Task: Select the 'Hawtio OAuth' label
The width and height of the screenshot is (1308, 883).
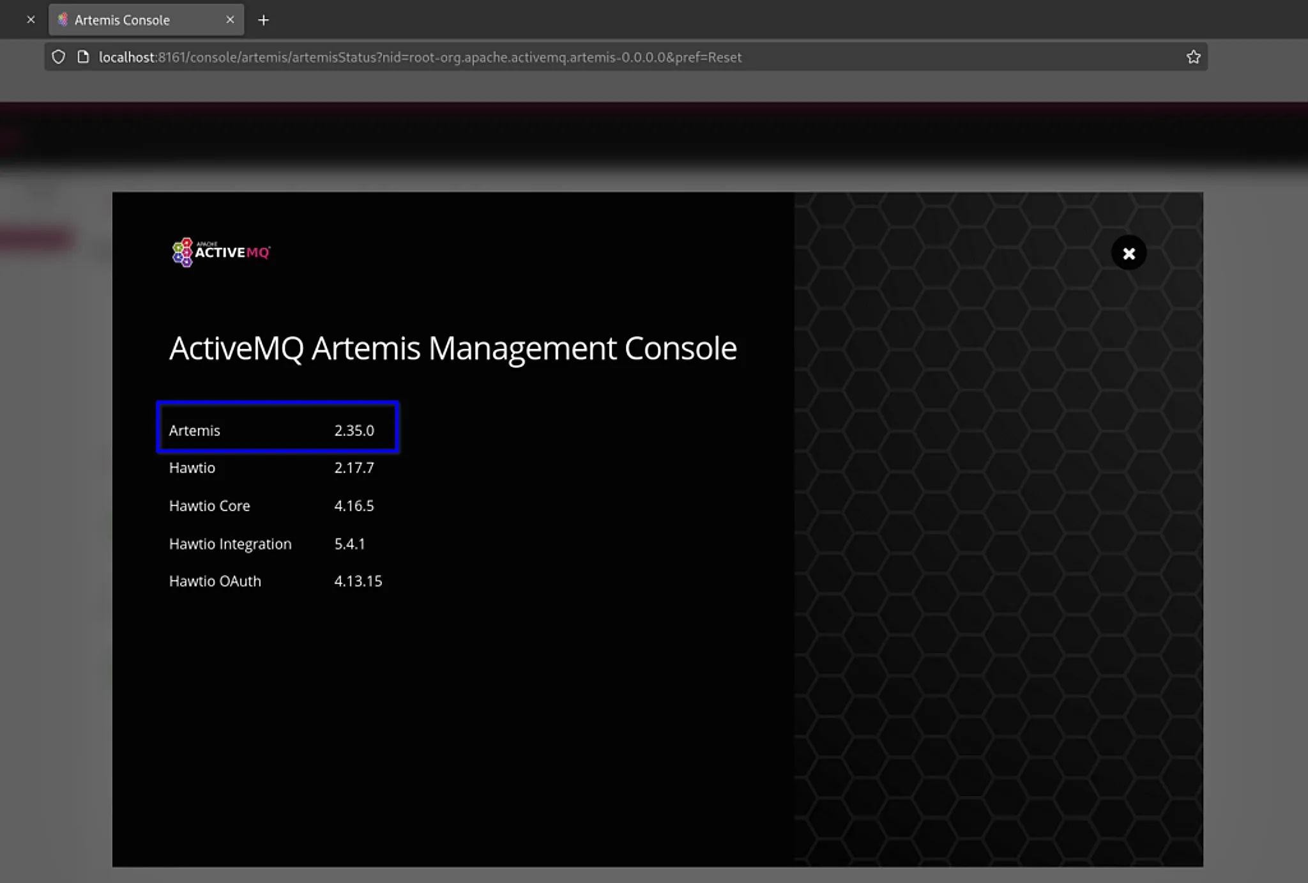Action: point(215,581)
